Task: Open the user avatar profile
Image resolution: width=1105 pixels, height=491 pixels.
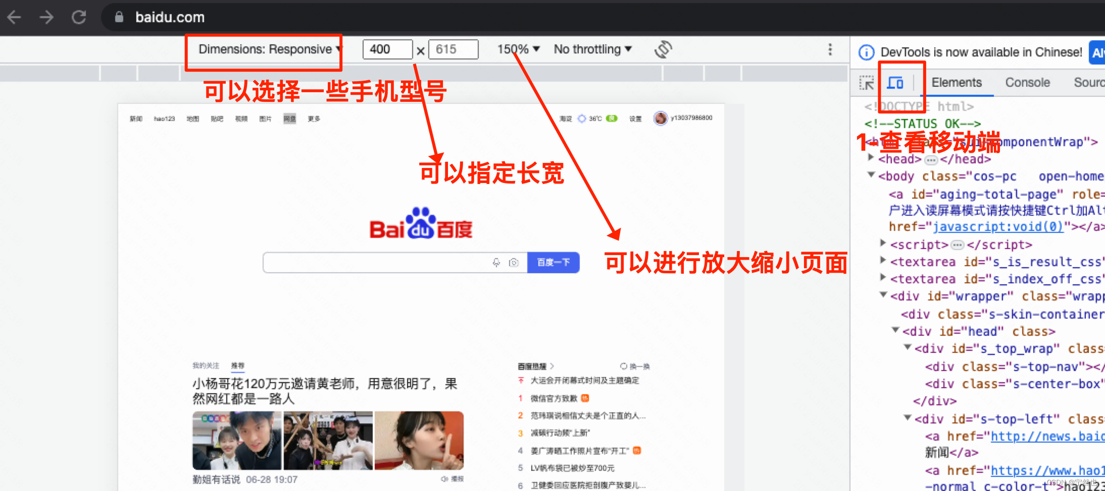Action: coord(660,118)
